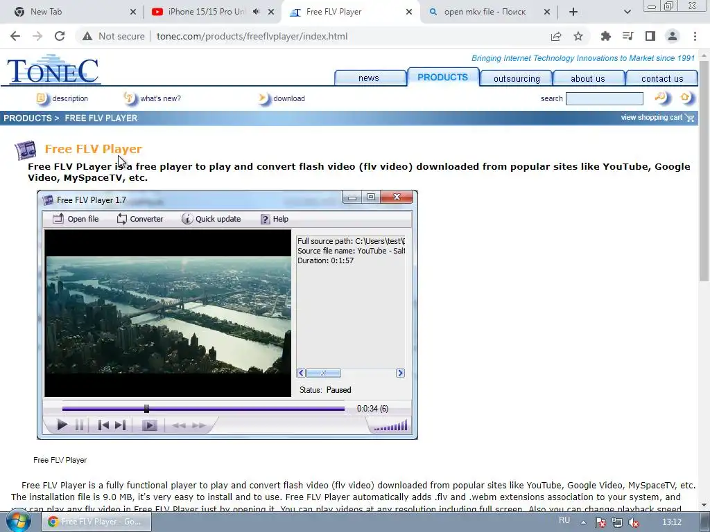Image resolution: width=710 pixels, height=532 pixels.
Task: Open Chrome's three-dot menu
Action: [x=695, y=36]
